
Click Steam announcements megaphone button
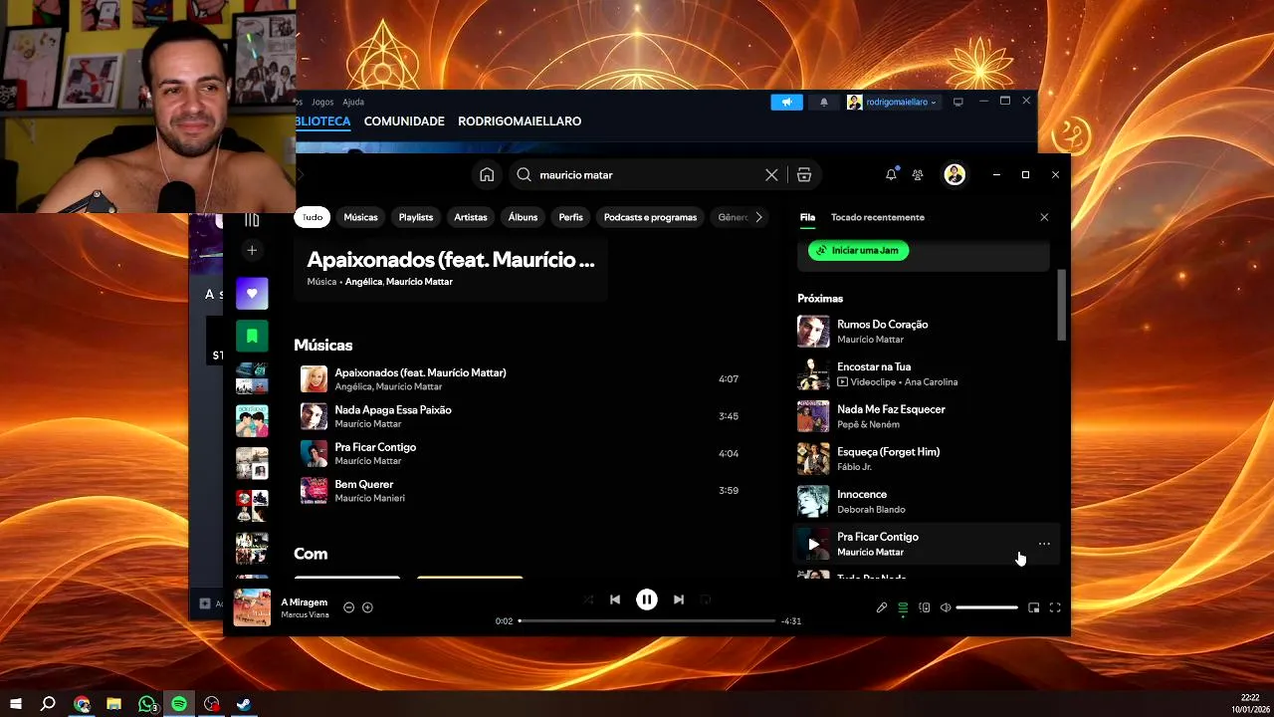pyautogui.click(x=786, y=102)
